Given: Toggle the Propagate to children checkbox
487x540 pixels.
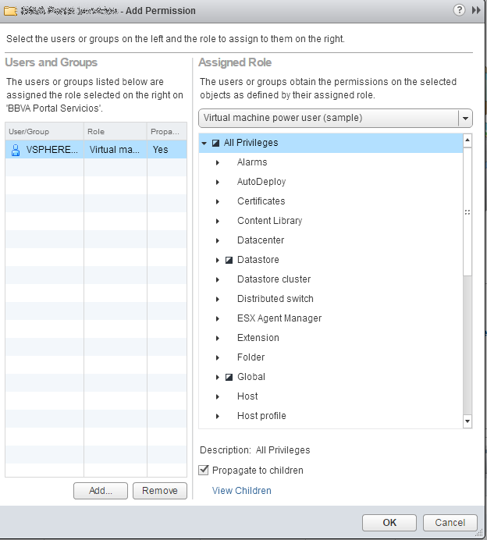Looking at the screenshot, I should [204, 471].
